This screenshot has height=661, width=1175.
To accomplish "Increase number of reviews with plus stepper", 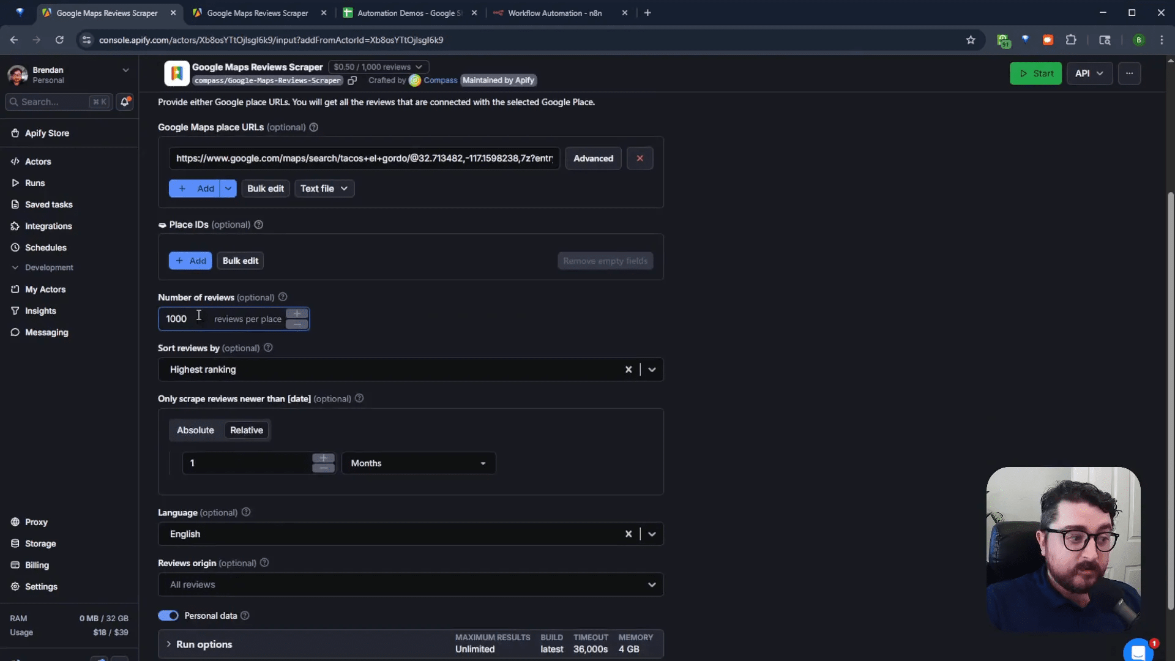I will tap(297, 313).
